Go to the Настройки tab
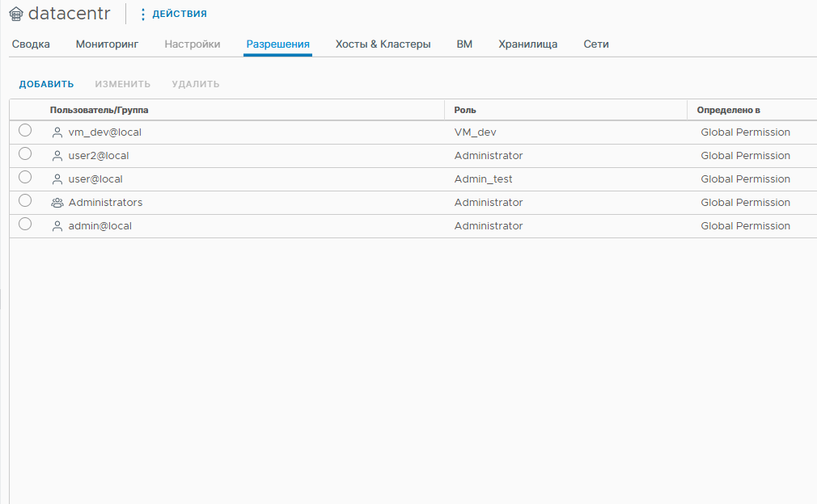The image size is (817, 504). [x=193, y=44]
